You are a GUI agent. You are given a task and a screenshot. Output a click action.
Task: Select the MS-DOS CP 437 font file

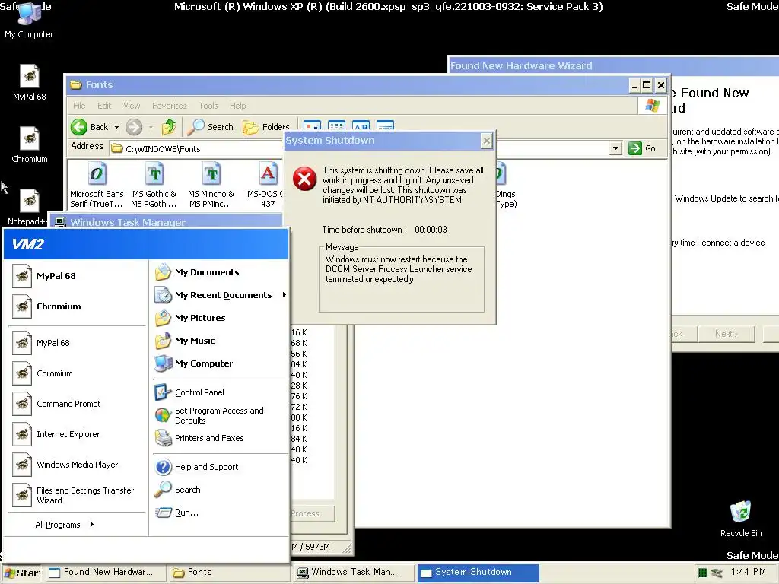coord(266,185)
